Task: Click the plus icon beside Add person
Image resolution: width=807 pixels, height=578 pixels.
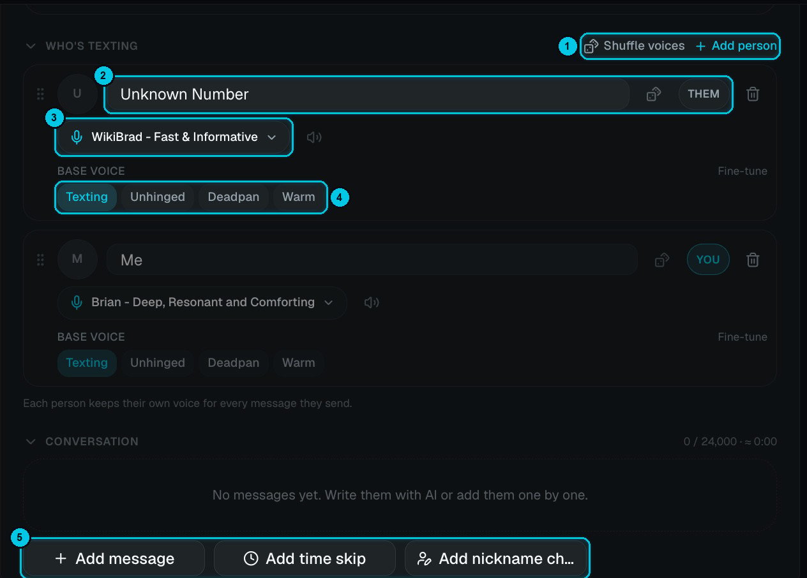Action: [700, 46]
